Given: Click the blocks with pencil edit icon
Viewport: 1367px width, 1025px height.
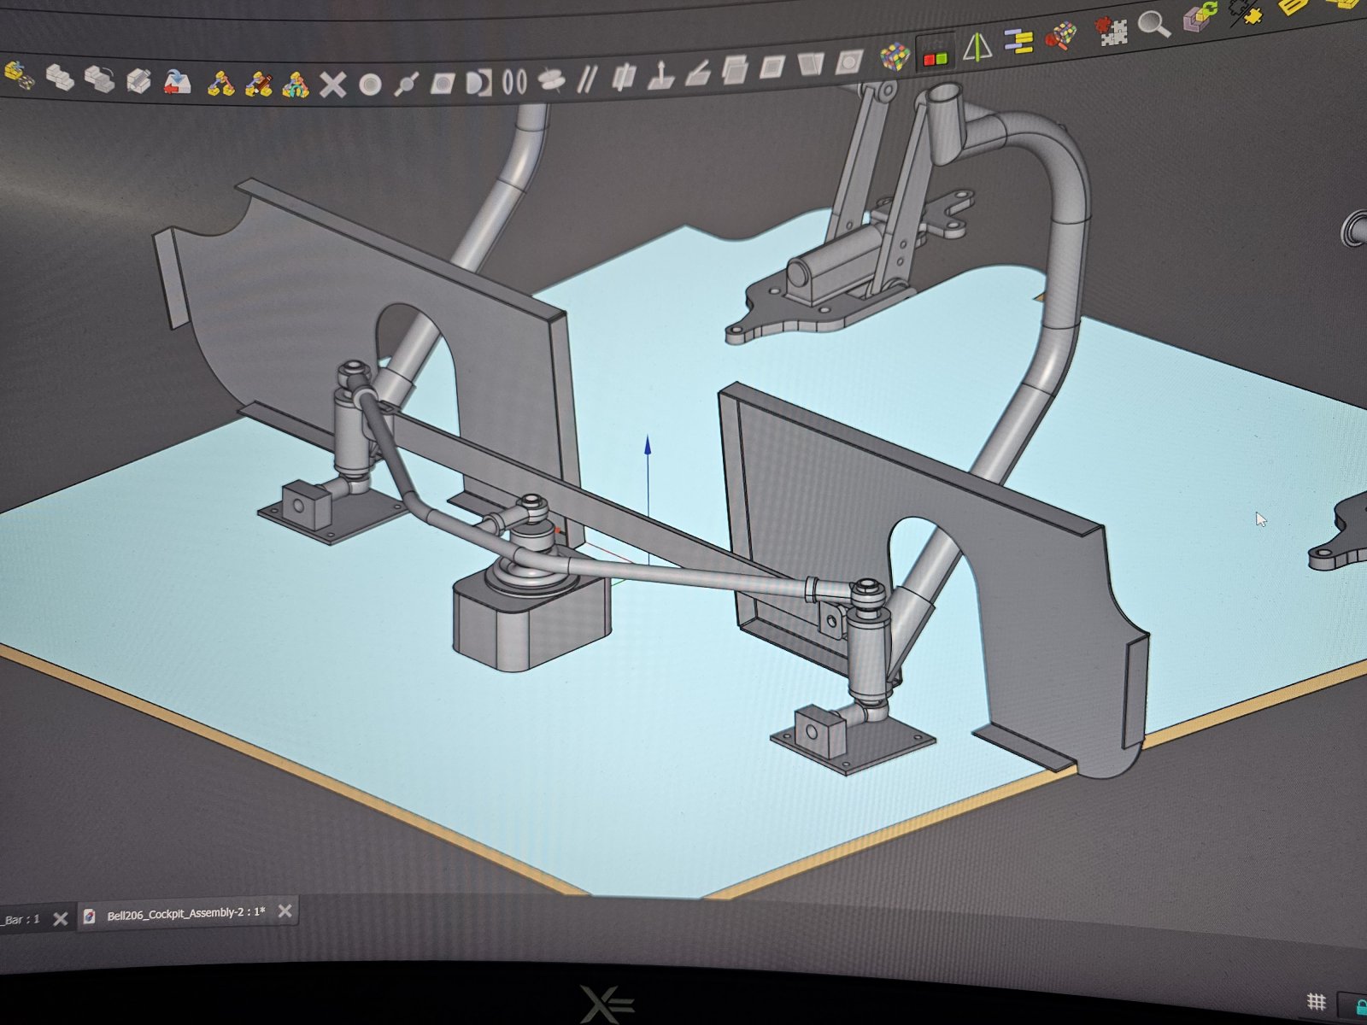Looking at the screenshot, I should (x=138, y=80).
